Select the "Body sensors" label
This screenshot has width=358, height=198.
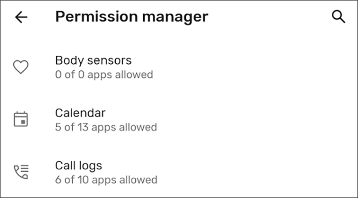click(x=93, y=60)
